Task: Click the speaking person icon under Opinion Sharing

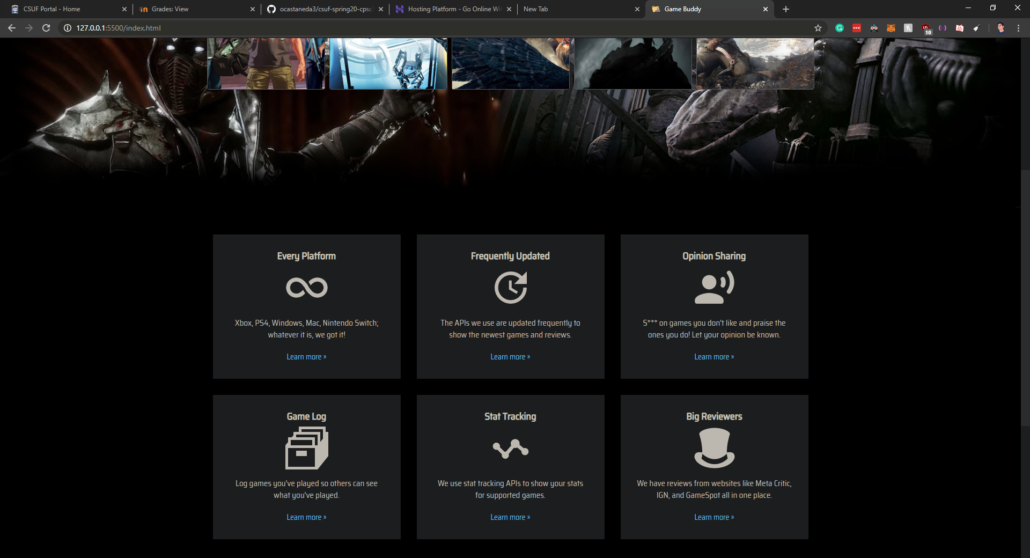Action: (714, 288)
